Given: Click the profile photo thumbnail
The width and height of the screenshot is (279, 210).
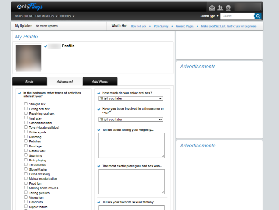Looking at the screenshot, I should (x=29, y=58).
